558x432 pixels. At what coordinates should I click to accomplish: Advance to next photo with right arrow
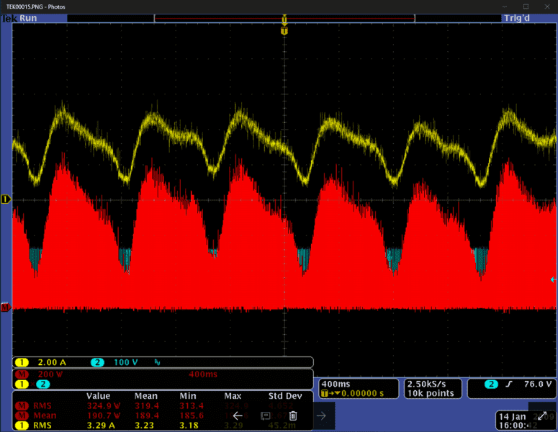tap(321, 415)
